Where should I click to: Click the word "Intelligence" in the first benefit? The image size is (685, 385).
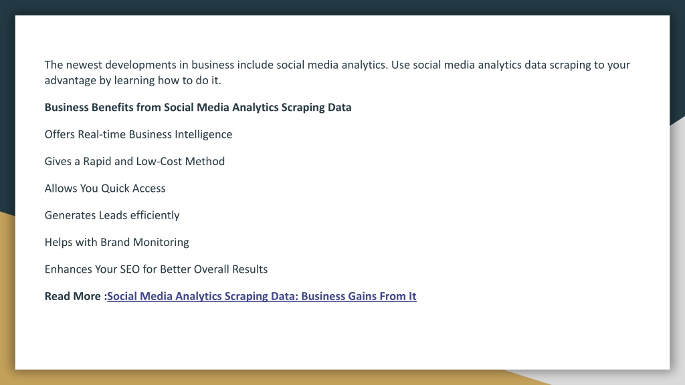[x=203, y=134]
